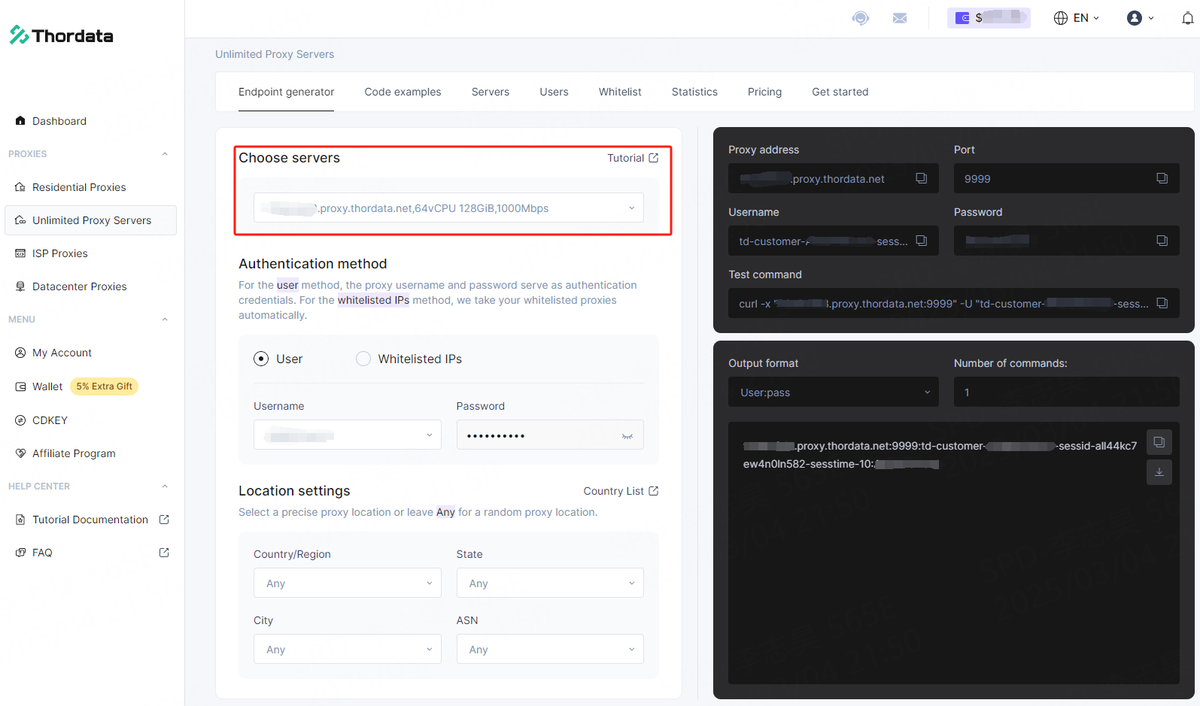Click the globe language icon
This screenshot has width=1200, height=706.
(1061, 18)
